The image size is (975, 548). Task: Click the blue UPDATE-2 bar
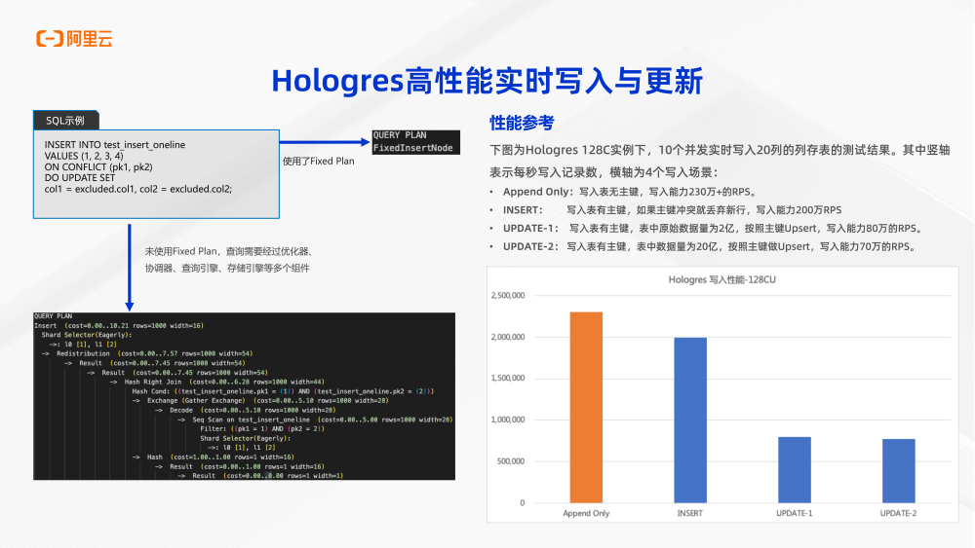click(899, 471)
